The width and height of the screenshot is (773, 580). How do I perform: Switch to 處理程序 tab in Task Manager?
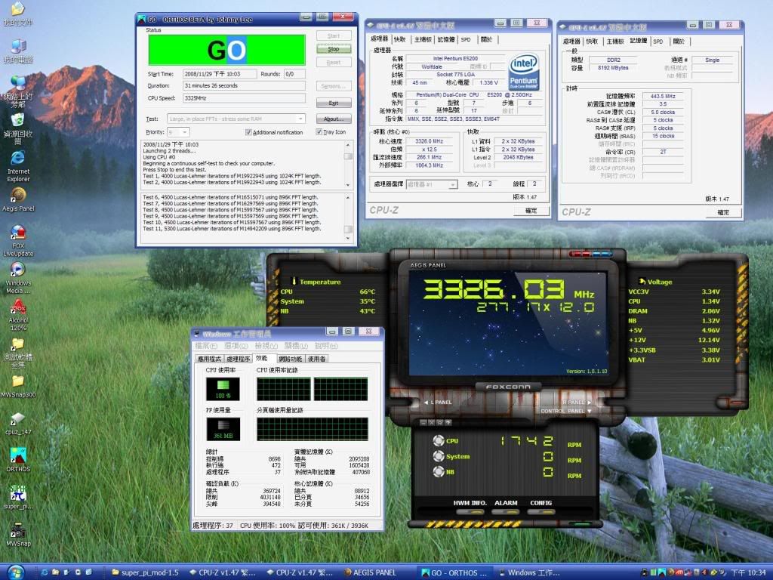(238, 359)
